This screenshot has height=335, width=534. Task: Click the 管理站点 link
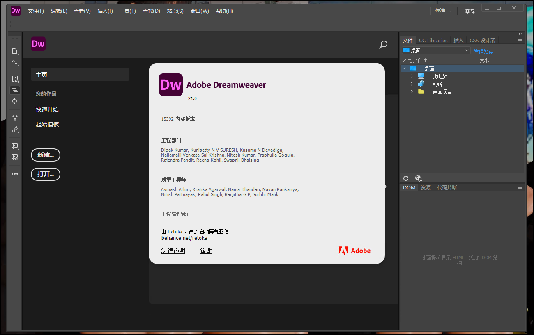pyautogui.click(x=483, y=52)
